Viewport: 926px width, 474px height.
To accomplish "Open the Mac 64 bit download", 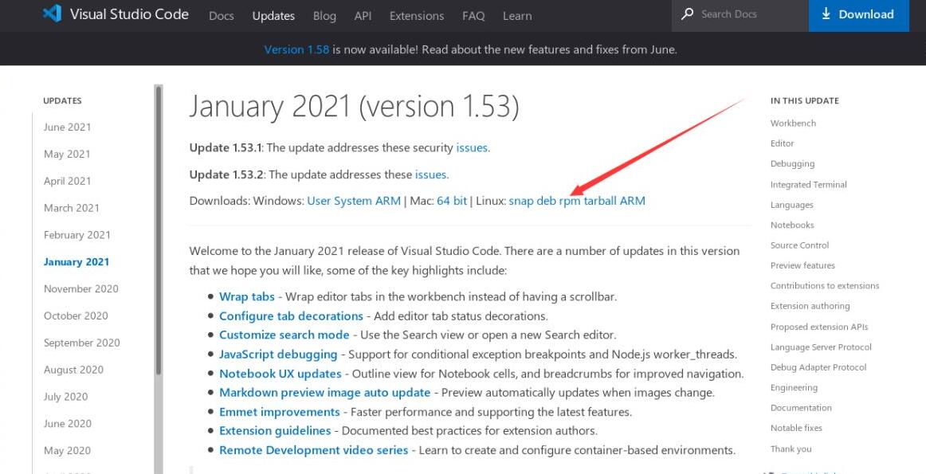I will click(x=452, y=201).
